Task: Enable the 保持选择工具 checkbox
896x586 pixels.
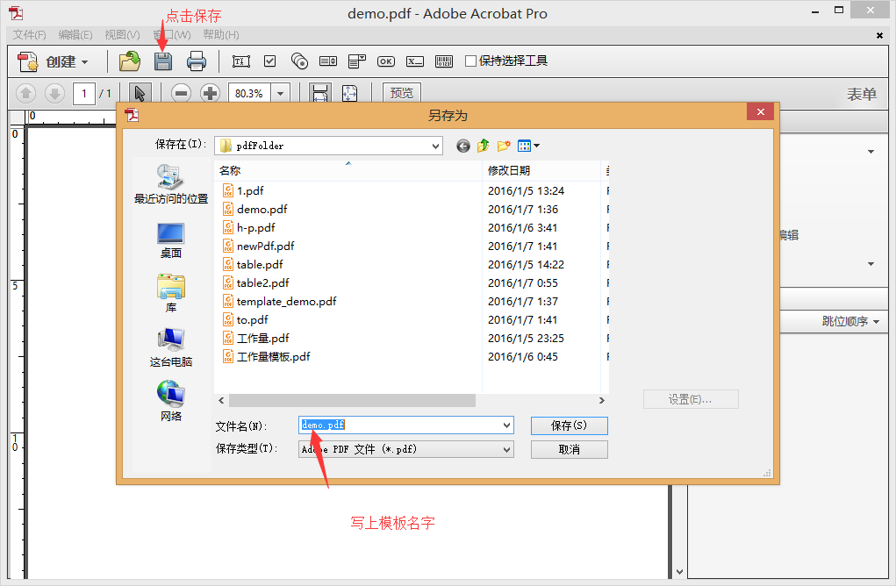Action: point(470,61)
